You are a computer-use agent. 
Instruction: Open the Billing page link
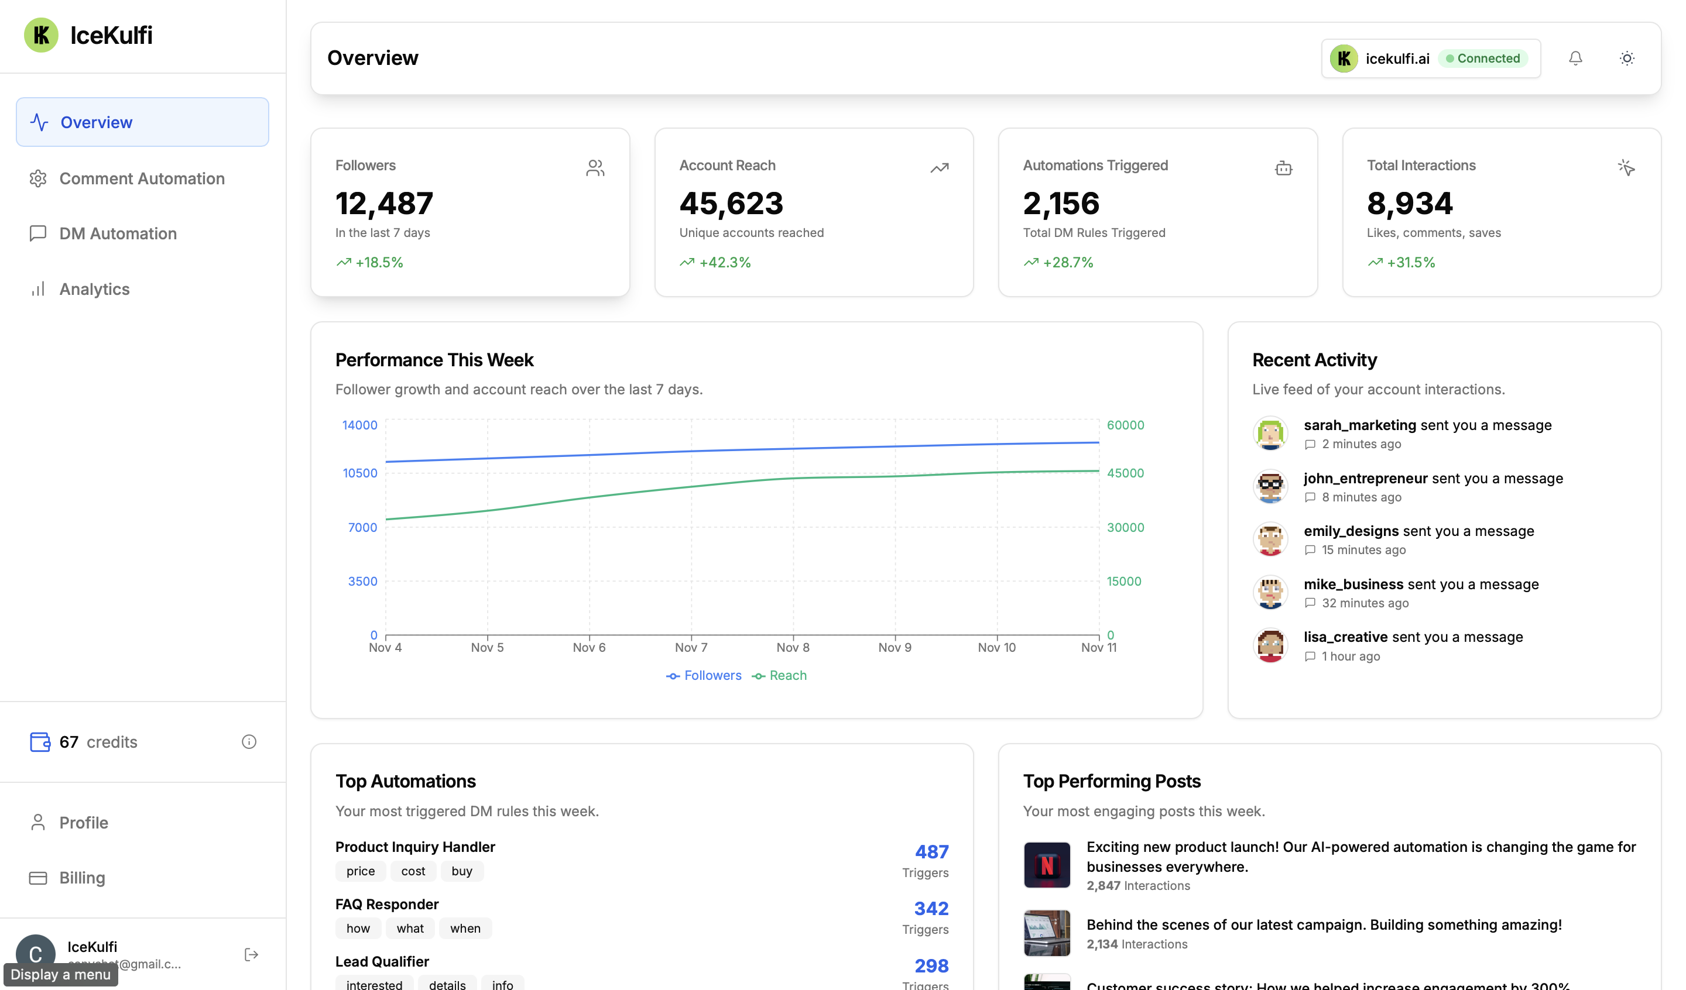[83, 878]
